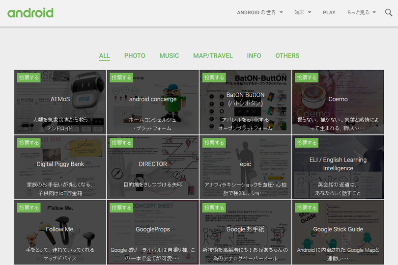Open the android concierge project title
The image size is (398, 265).
click(153, 99)
